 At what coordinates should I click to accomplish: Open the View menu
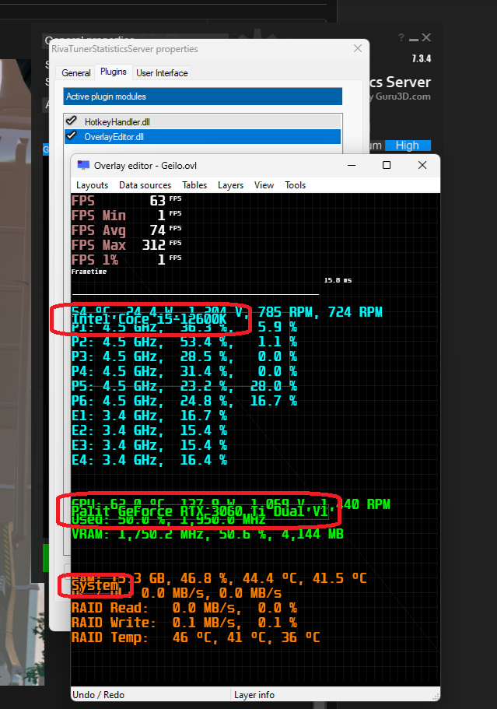tap(264, 185)
